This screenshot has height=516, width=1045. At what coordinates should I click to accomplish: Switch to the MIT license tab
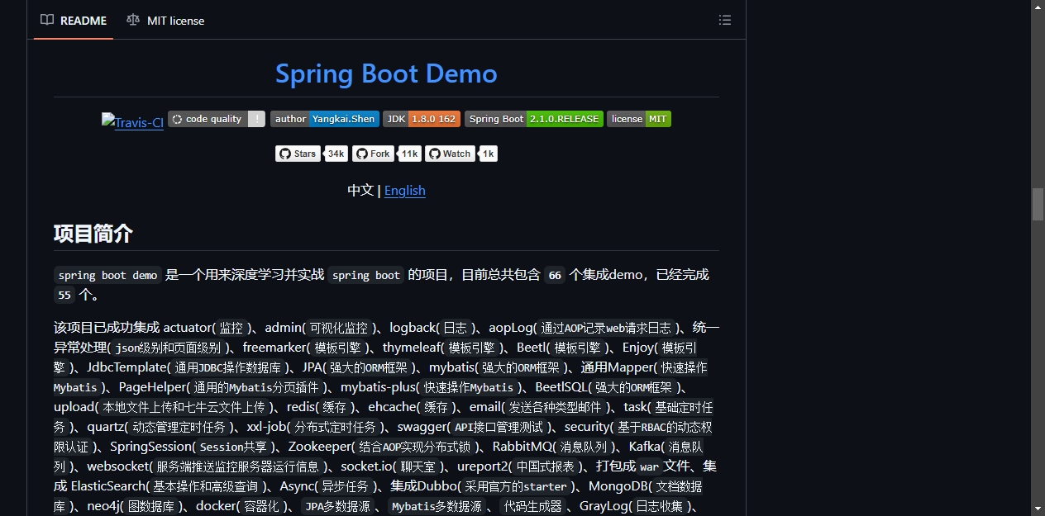pos(165,20)
